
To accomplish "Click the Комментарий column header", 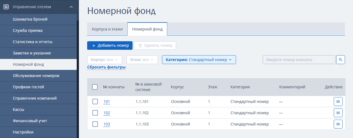I will coord(292,87).
